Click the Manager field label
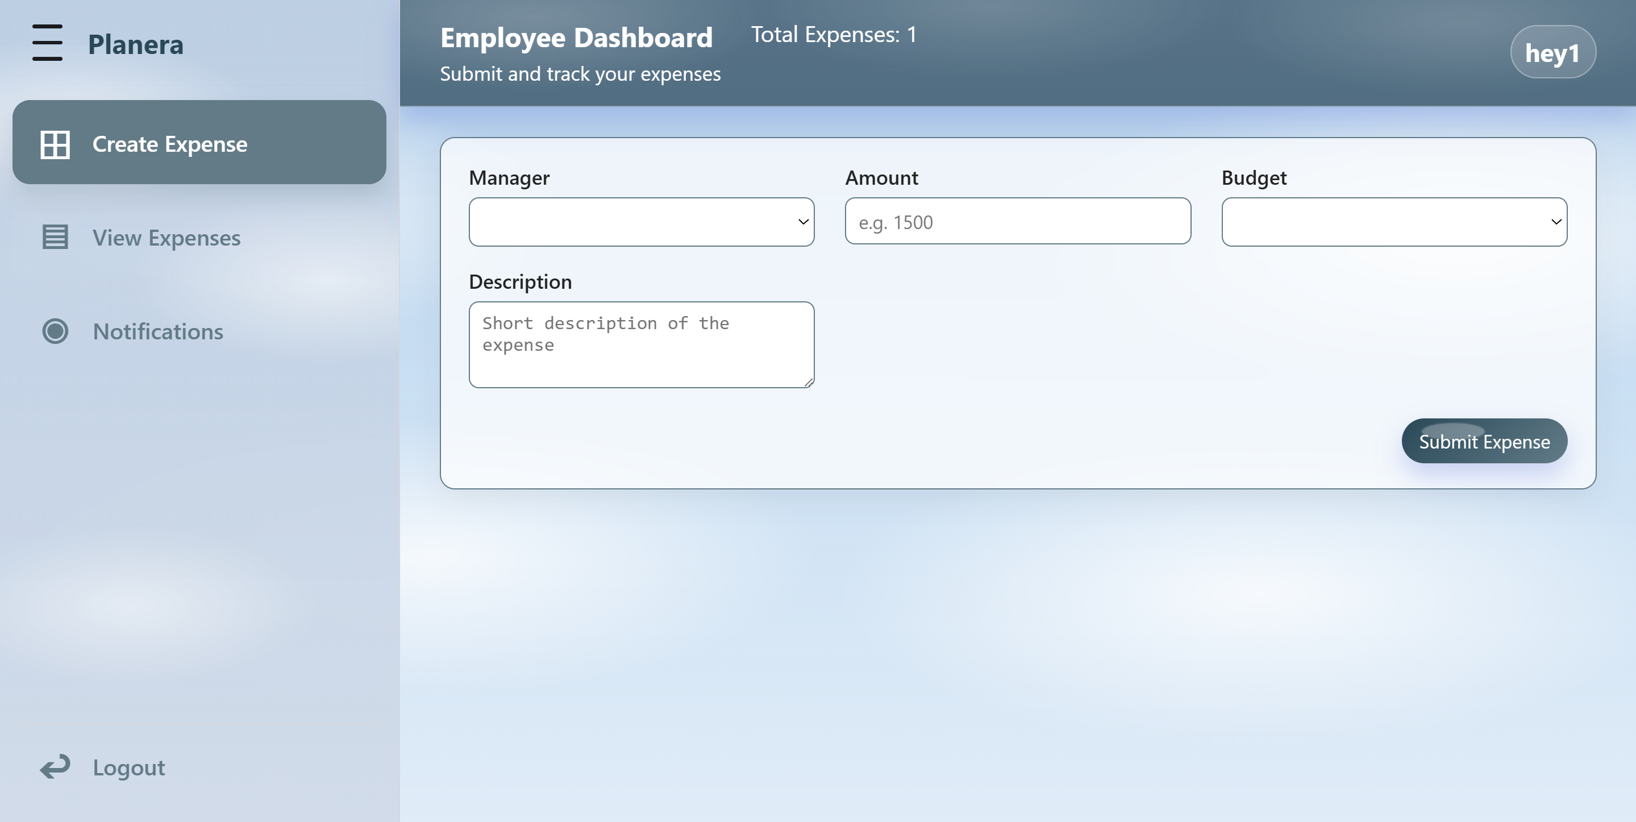Image resolution: width=1636 pixels, height=822 pixels. [x=509, y=178]
